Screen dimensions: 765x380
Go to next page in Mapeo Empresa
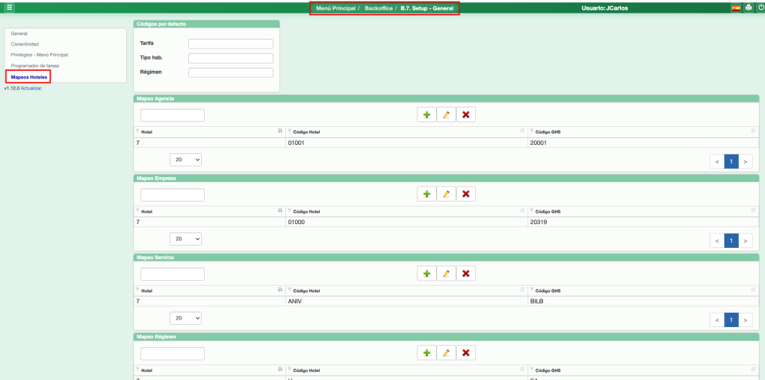coord(745,241)
